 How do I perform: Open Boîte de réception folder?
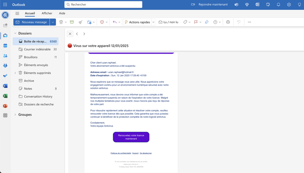click(36, 41)
